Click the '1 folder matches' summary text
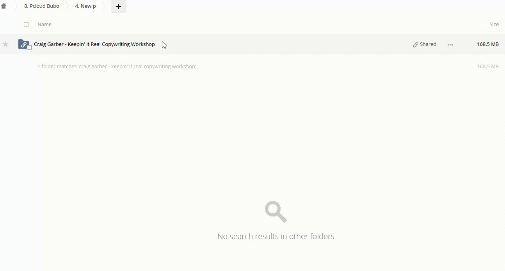505x271 pixels. click(x=117, y=67)
